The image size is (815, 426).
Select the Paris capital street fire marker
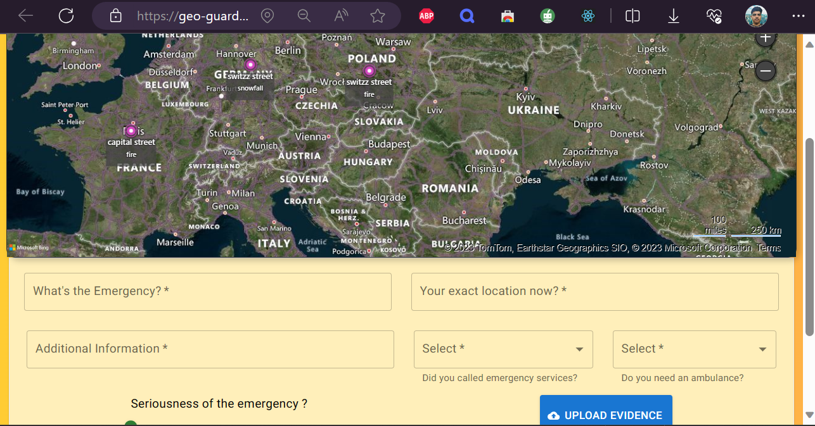click(131, 131)
